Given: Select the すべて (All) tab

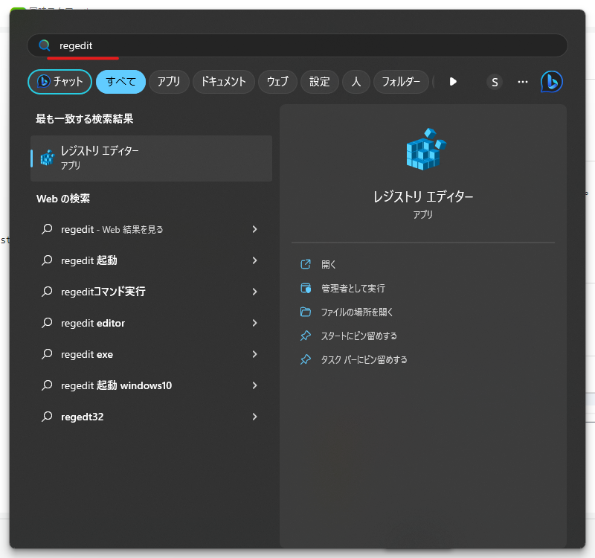Looking at the screenshot, I should click(x=120, y=82).
